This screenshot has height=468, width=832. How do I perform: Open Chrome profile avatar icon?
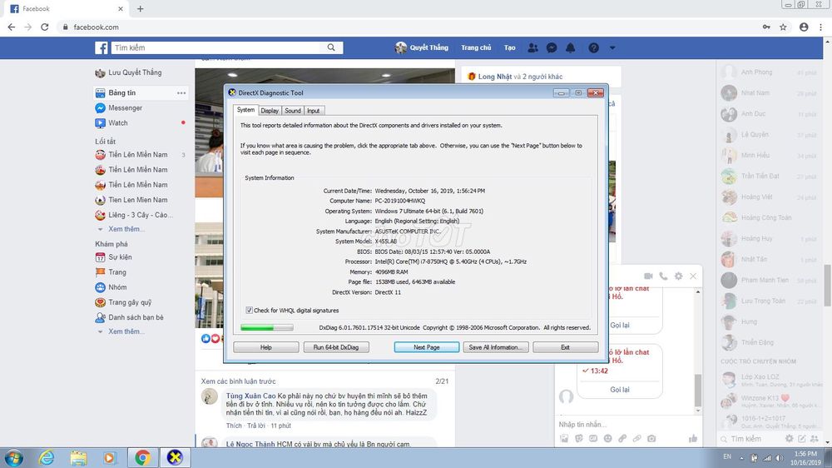804,27
